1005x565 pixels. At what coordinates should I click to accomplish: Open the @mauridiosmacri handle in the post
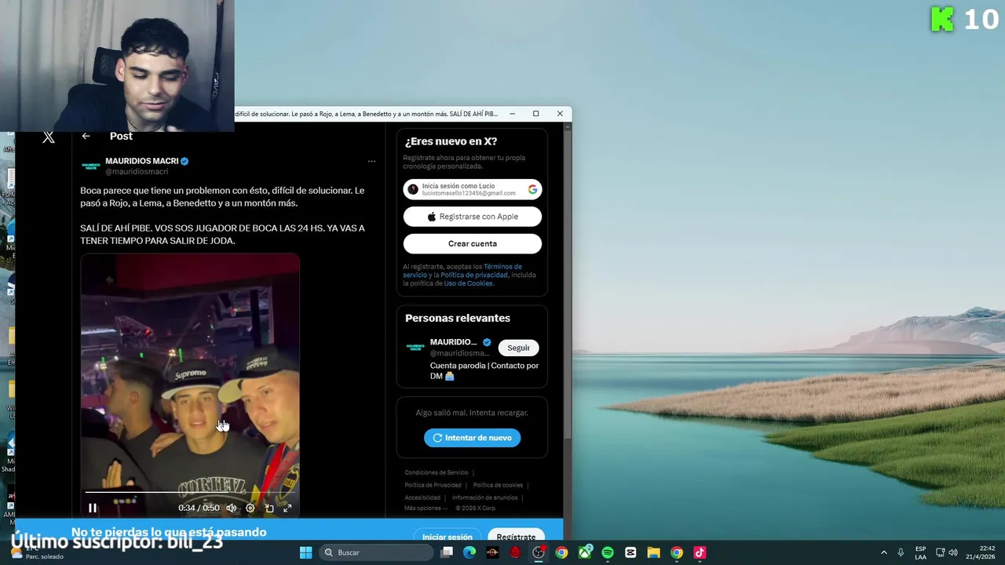(137, 172)
